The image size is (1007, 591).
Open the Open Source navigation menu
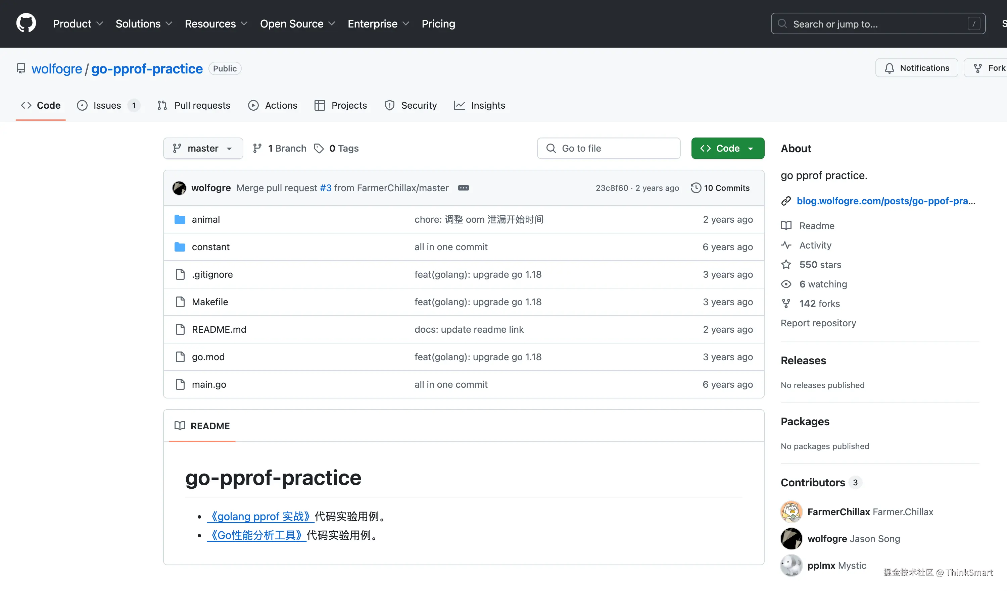[297, 23]
